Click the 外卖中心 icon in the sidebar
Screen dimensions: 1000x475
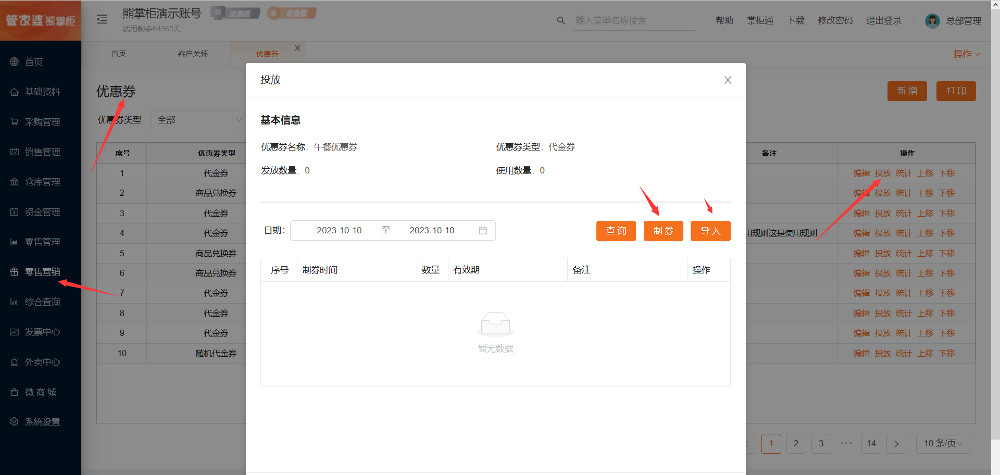pos(14,362)
